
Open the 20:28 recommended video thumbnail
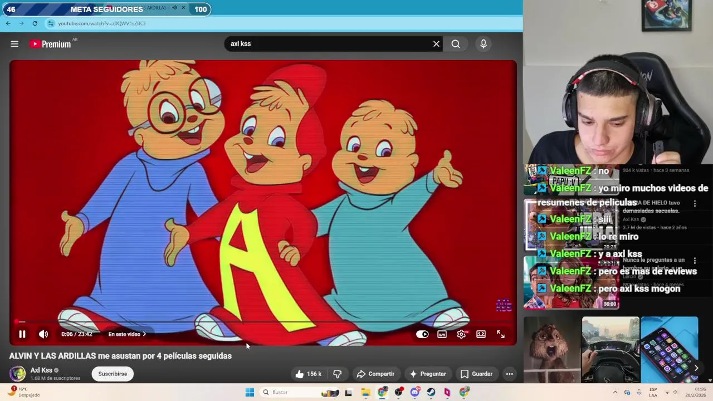tap(572, 225)
